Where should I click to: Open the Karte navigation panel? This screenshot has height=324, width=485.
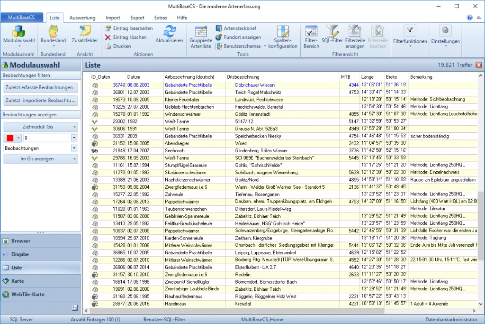click(x=18, y=281)
